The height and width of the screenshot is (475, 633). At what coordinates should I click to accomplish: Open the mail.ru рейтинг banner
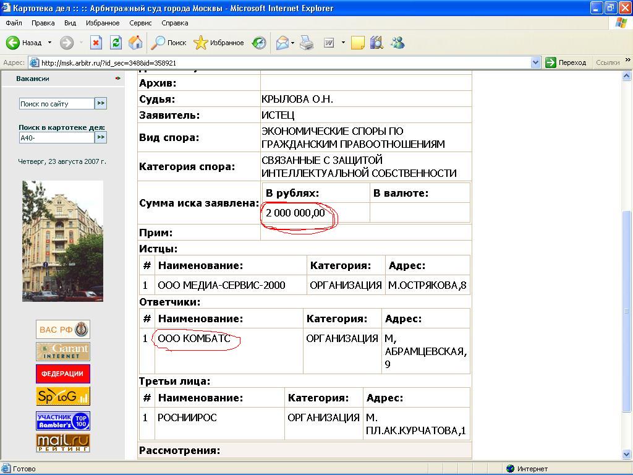point(62,443)
